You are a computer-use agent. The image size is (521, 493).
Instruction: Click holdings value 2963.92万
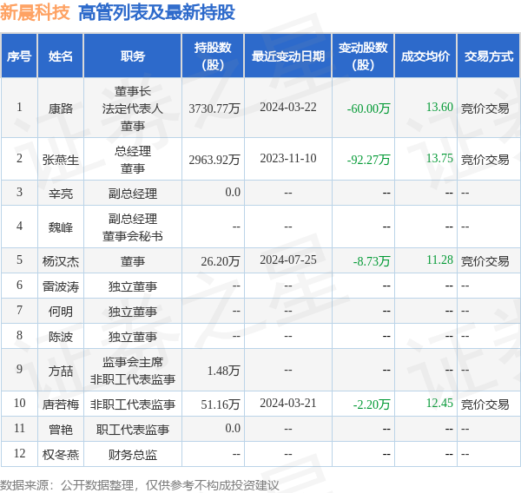click(214, 160)
